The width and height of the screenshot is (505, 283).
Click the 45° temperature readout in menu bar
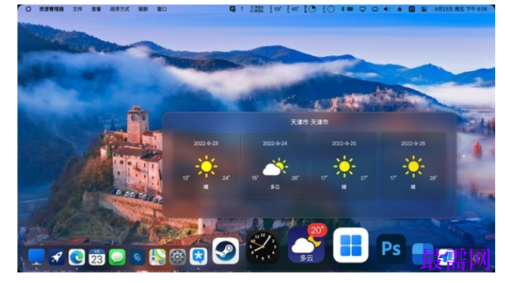[295, 9]
